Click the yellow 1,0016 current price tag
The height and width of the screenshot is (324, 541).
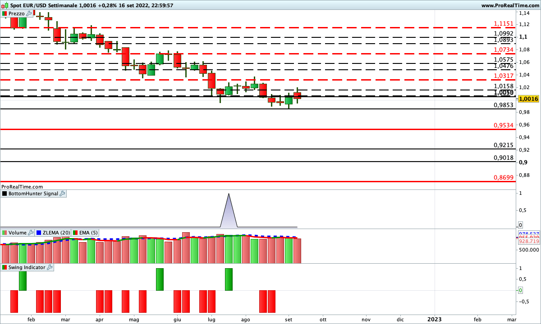[x=528, y=99]
